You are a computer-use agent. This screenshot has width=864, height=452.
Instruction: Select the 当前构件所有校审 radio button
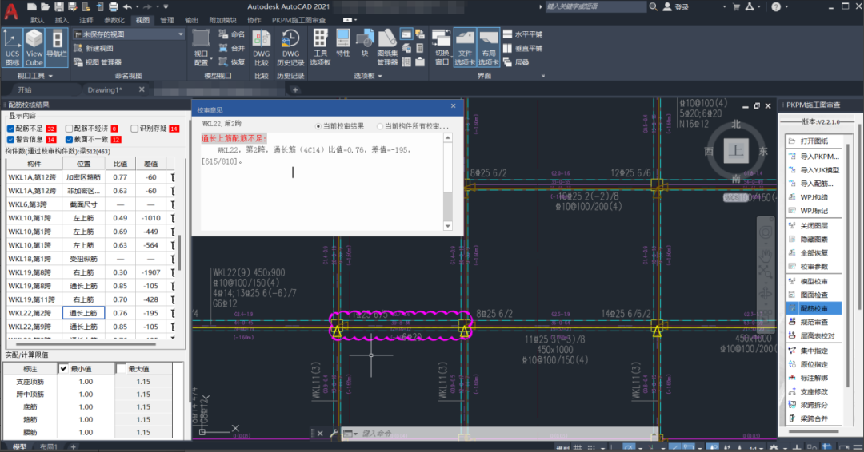(x=380, y=126)
